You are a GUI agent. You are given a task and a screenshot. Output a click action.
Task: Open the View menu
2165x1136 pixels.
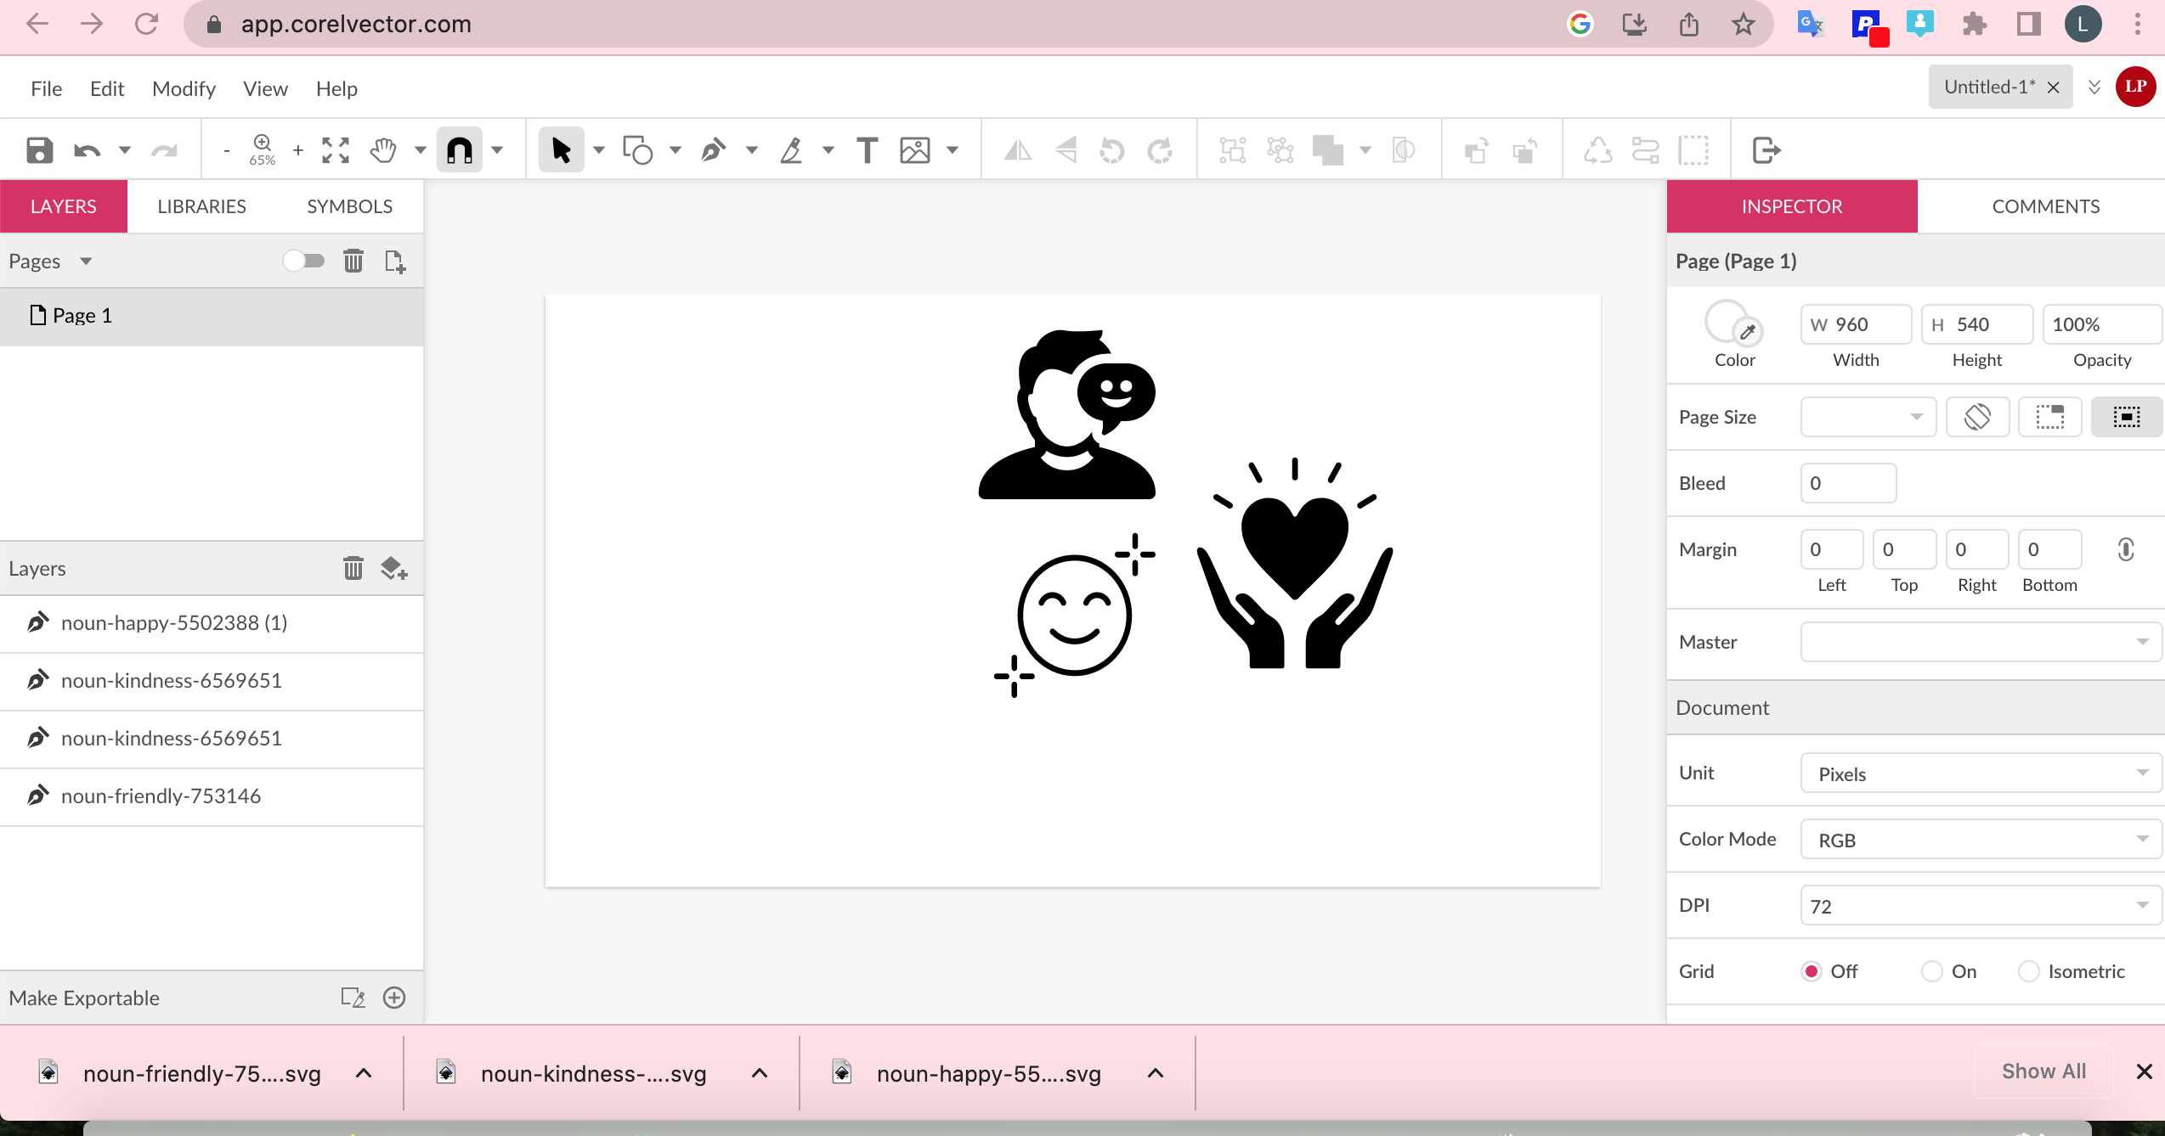pos(265,88)
